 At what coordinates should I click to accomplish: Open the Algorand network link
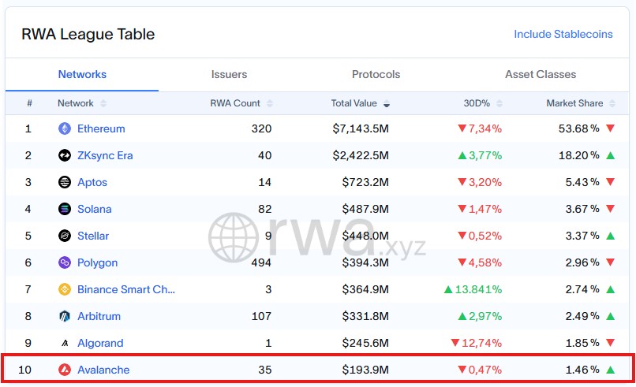(x=100, y=343)
